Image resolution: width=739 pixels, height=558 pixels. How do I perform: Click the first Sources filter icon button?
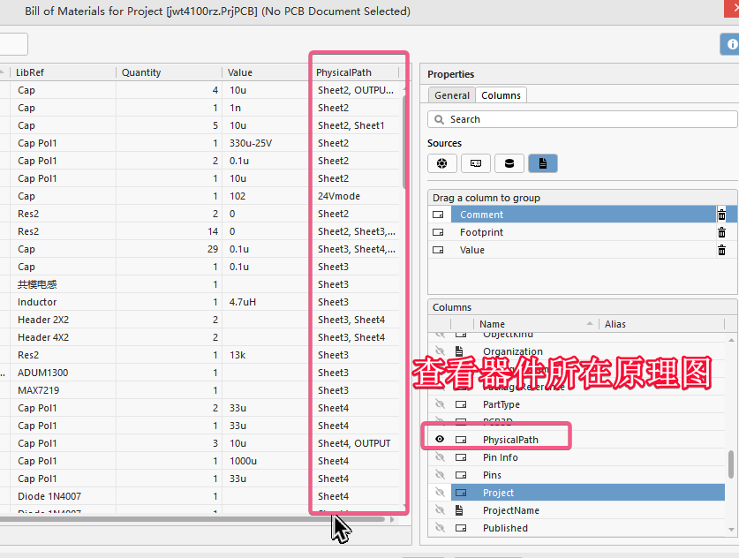(x=441, y=162)
